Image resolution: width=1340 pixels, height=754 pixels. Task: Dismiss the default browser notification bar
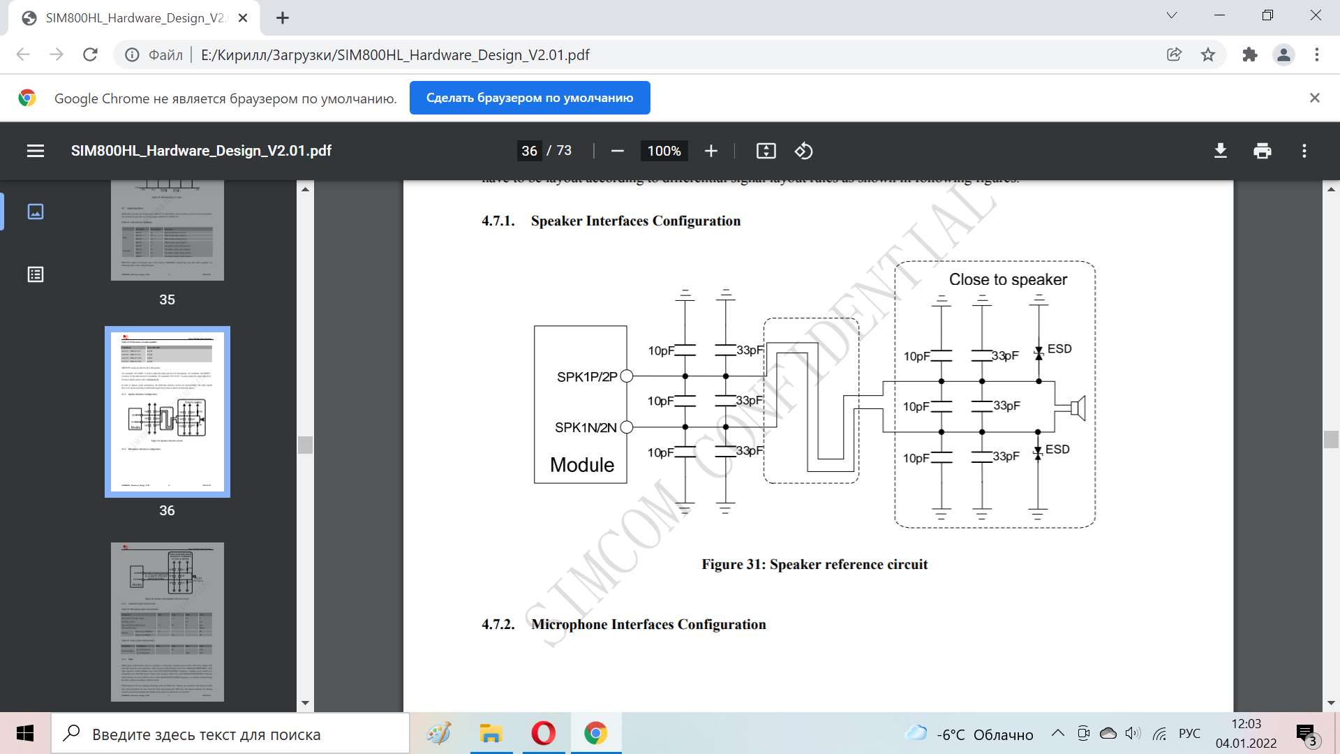1315,98
